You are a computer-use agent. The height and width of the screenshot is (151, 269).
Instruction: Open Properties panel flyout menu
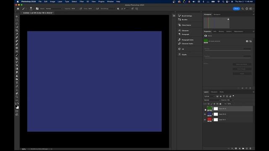point(253,31)
